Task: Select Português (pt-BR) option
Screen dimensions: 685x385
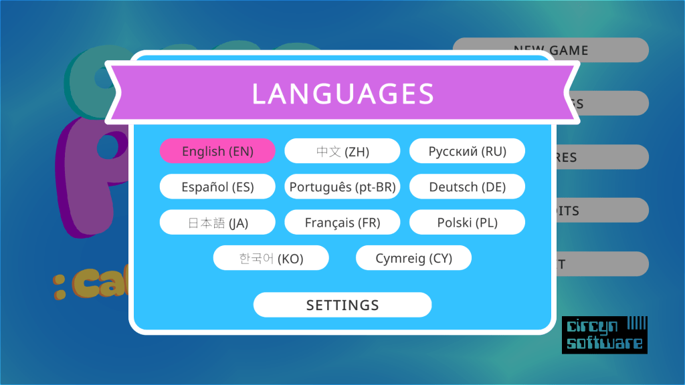Action: click(x=342, y=186)
